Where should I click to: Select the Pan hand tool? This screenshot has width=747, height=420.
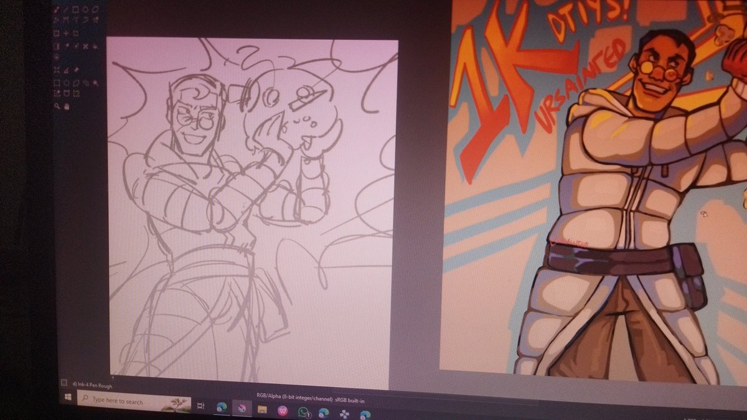67,107
